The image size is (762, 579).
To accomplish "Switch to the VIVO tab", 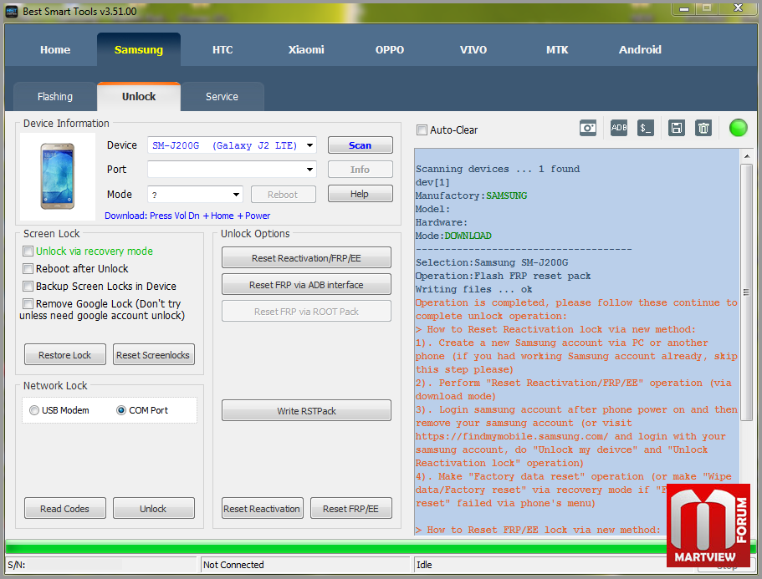I will tap(473, 49).
